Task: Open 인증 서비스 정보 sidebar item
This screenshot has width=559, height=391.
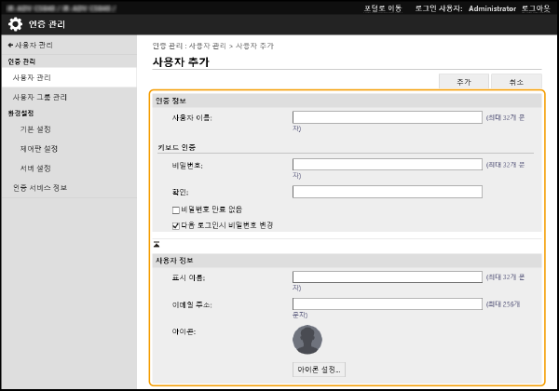Action: pyautogui.click(x=39, y=188)
